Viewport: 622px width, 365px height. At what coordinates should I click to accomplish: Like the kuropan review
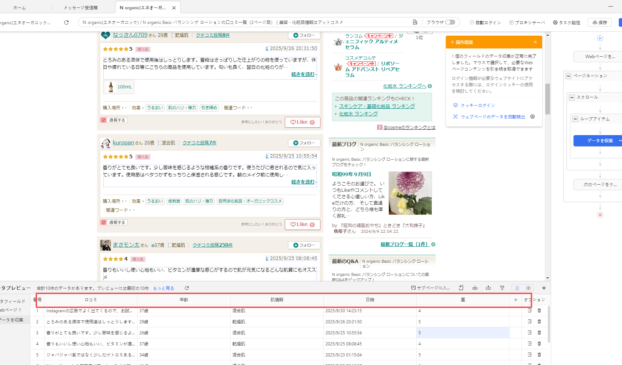302,225
